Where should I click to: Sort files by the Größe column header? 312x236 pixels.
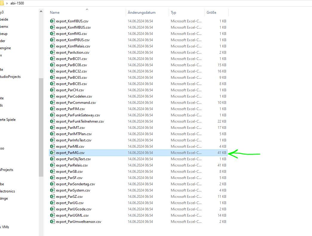pos(211,12)
